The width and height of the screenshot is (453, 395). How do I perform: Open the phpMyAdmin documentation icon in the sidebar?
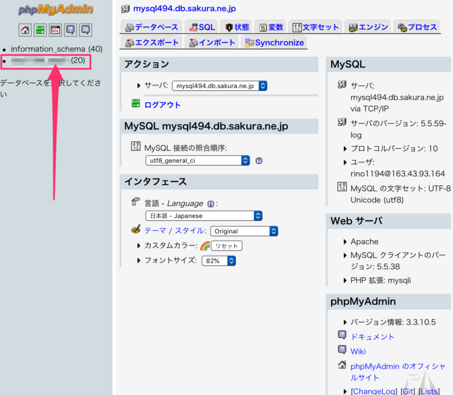pyautogui.click(x=70, y=30)
